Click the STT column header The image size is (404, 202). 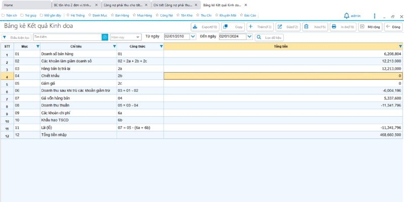[x=7, y=46]
